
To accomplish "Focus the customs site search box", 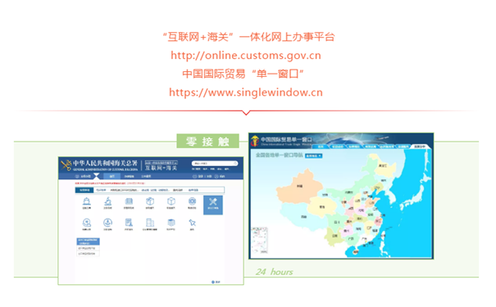I will click(215, 163).
